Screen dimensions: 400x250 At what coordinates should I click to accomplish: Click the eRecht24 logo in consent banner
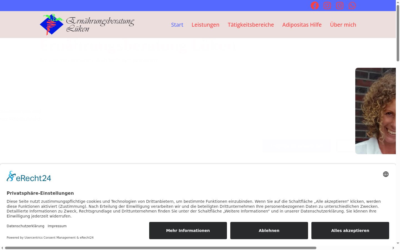[x=29, y=176]
